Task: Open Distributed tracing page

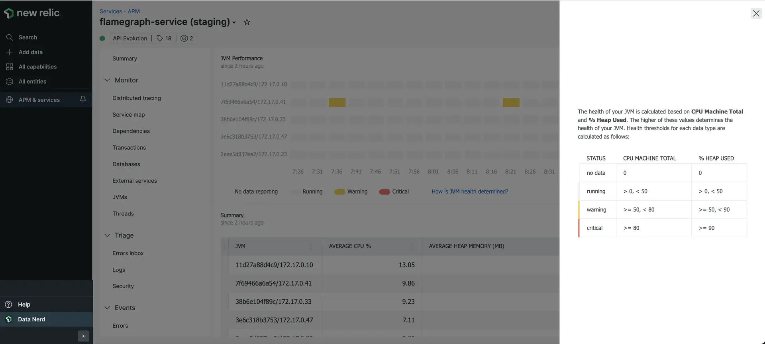Action: [x=137, y=98]
